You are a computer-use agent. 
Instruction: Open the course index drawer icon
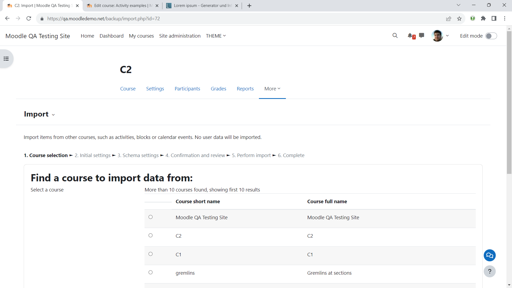6,59
